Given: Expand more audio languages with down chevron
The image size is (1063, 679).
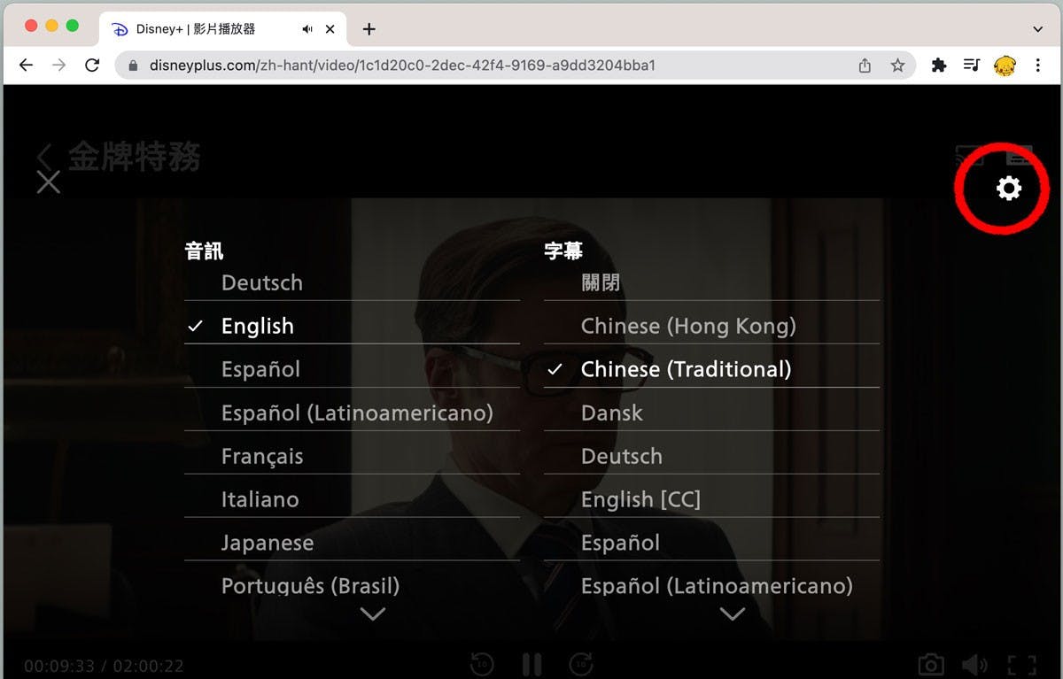Looking at the screenshot, I should click(373, 613).
